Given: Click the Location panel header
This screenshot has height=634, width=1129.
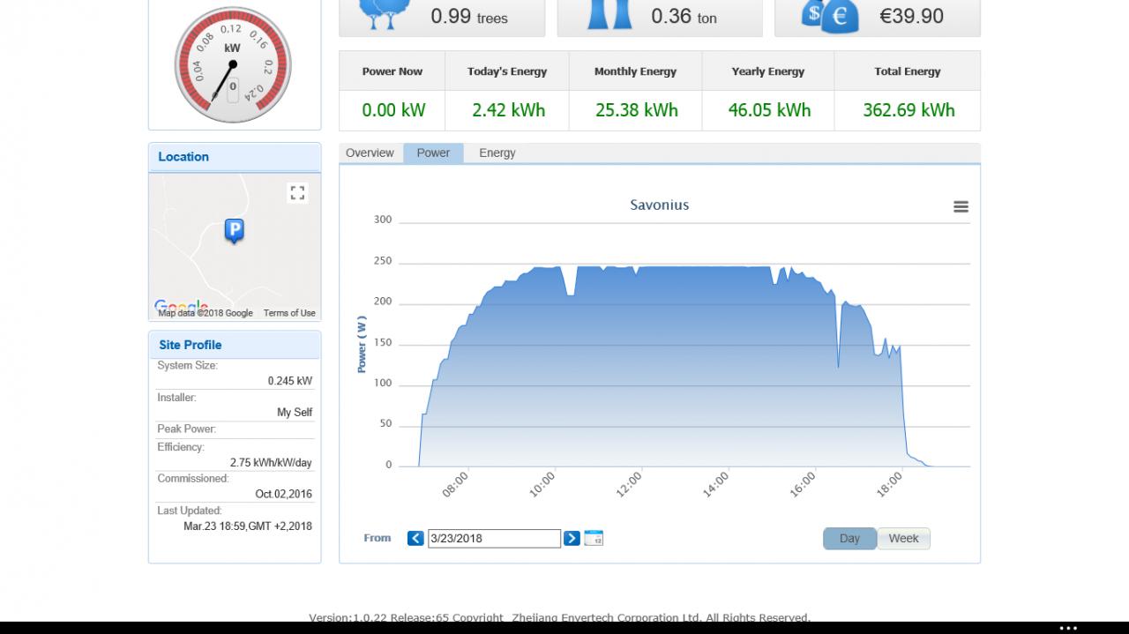Looking at the screenshot, I should (235, 157).
